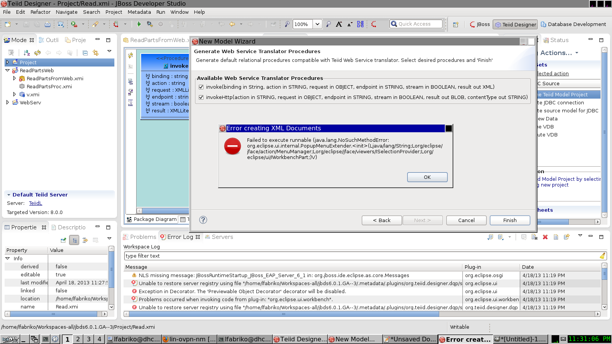Click the New file toolbar icon
612x344 pixels.
pos(8,24)
